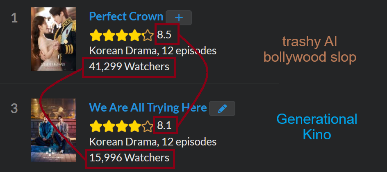The image size is (387, 172).
Task: Click the plus icon beside Perfect Crown
Action: 179,18
